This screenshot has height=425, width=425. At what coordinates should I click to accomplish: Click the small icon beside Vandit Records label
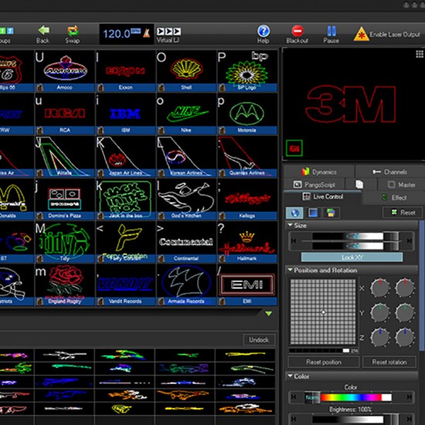(100, 301)
